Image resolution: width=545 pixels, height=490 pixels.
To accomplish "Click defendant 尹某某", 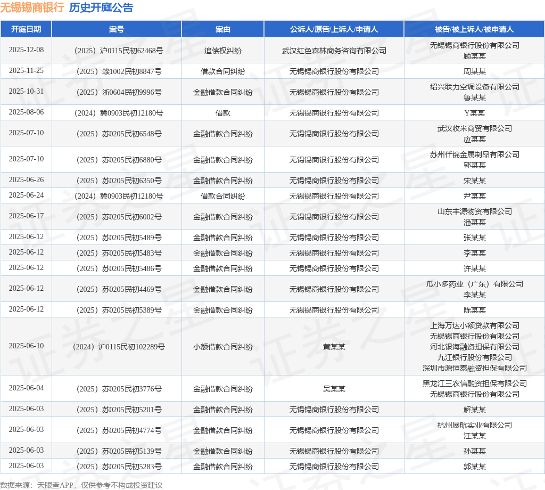I will pos(474,196).
